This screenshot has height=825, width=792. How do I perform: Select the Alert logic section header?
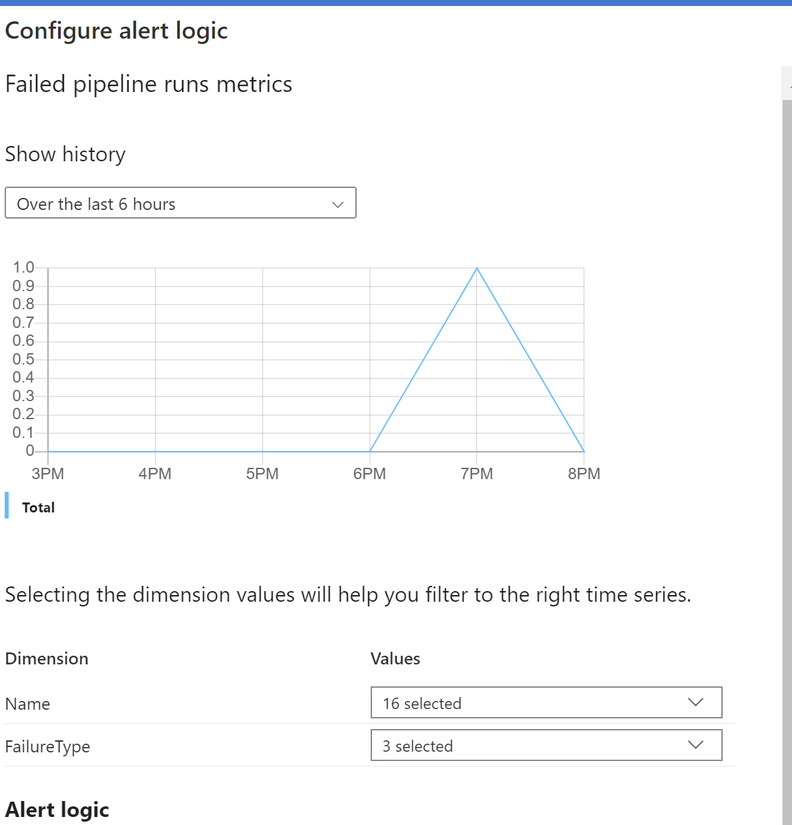click(57, 809)
